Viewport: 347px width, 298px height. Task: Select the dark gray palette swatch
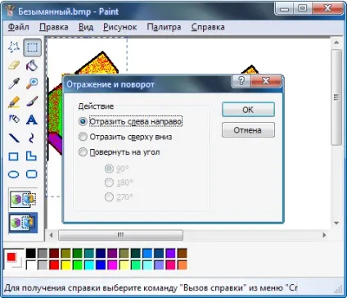click(x=43, y=253)
